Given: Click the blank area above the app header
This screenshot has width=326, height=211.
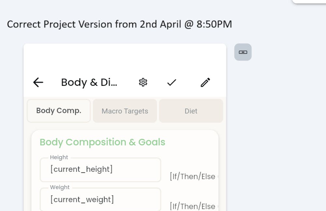Looking at the screenshot, I should [x=125, y=57].
